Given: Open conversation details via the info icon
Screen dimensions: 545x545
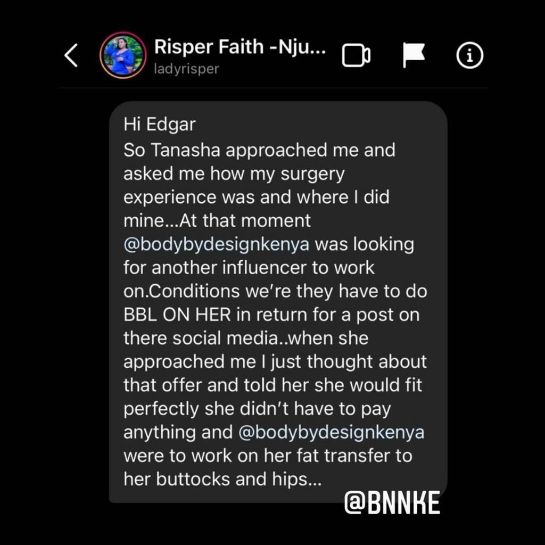Looking at the screenshot, I should pyautogui.click(x=470, y=55).
